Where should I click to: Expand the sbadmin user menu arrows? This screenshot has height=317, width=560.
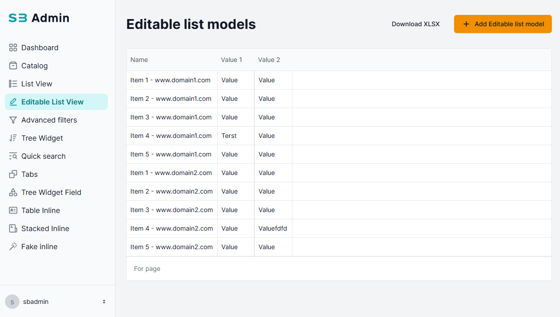[x=104, y=302]
